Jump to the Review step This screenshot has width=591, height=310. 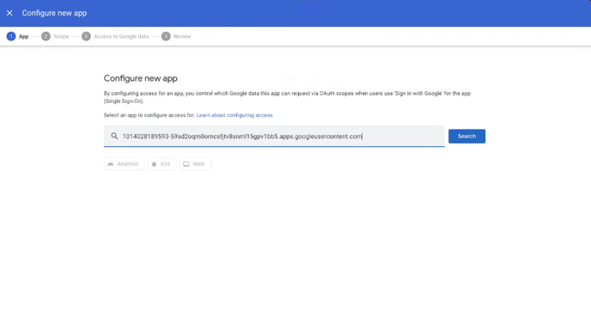182,37
